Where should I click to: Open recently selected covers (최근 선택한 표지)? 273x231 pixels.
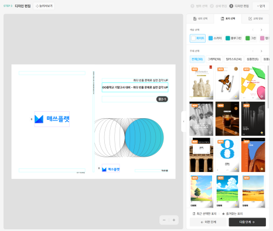pos(204,213)
